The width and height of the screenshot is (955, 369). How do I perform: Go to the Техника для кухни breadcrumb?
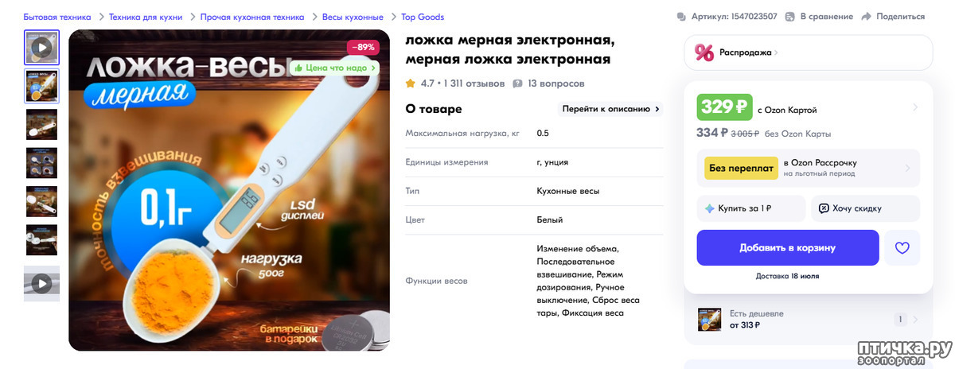145,17
